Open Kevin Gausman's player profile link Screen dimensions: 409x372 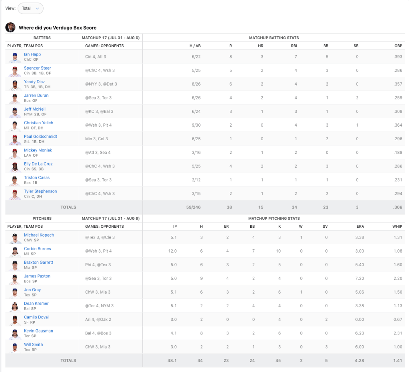click(38, 331)
